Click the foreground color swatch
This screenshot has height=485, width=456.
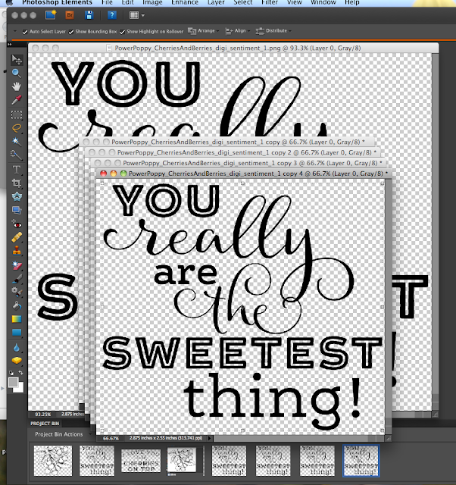pyautogui.click(x=13, y=382)
